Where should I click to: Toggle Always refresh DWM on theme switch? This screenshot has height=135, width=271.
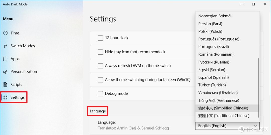100,66
